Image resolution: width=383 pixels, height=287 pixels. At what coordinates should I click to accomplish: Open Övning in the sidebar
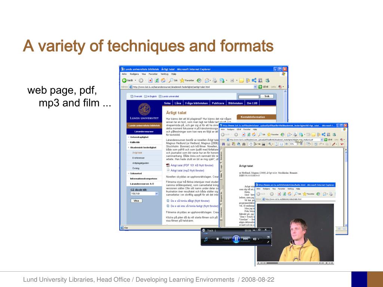coord(136,168)
